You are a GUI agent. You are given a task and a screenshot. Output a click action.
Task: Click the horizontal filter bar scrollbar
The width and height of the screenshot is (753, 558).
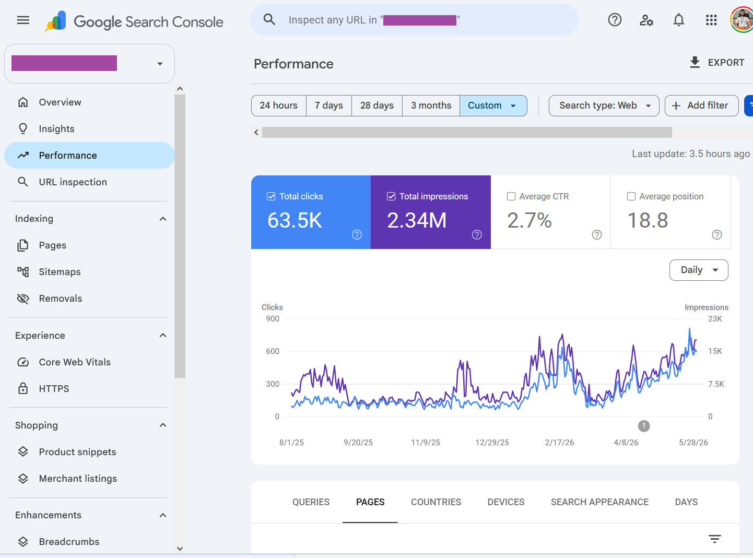(467, 132)
